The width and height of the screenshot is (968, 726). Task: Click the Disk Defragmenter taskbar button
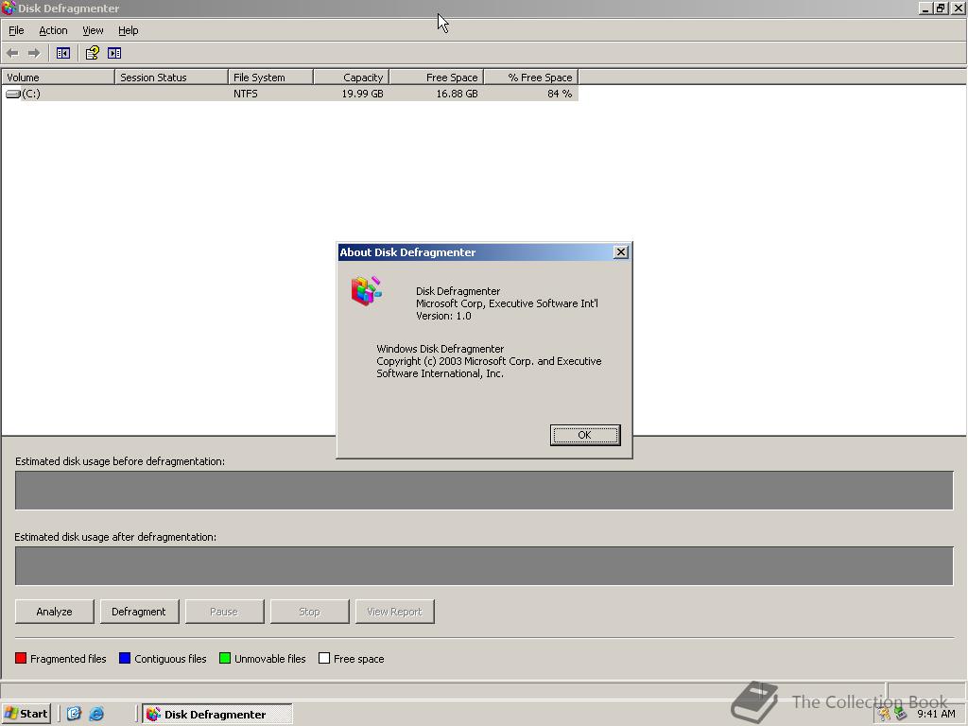click(x=217, y=715)
